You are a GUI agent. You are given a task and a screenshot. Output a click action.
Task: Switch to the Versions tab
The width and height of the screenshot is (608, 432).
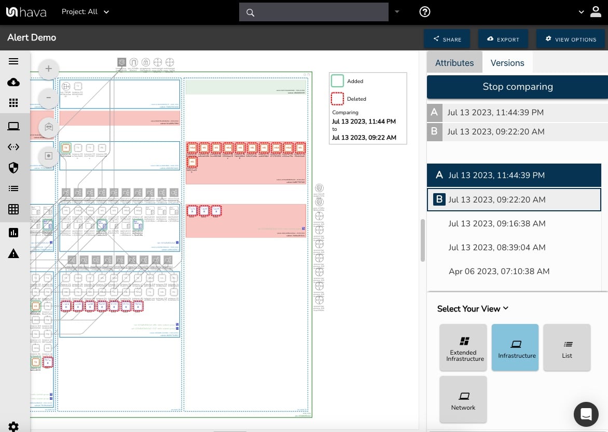[x=507, y=62]
